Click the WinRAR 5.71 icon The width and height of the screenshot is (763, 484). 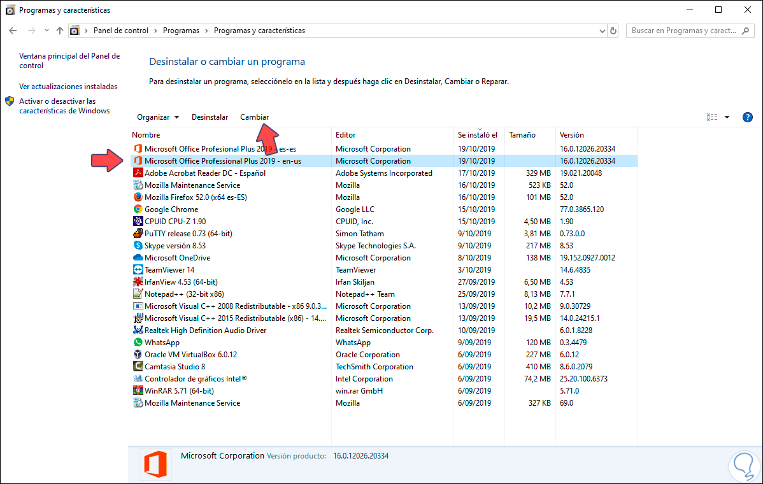point(138,390)
